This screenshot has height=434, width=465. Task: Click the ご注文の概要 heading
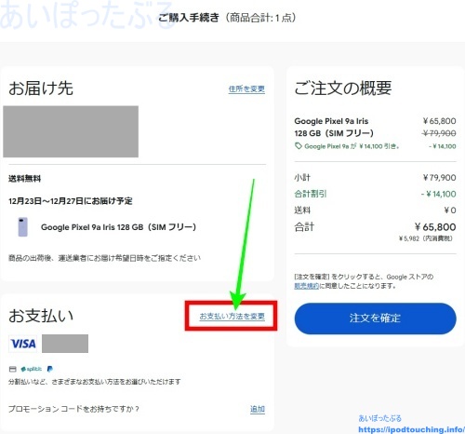pos(343,88)
